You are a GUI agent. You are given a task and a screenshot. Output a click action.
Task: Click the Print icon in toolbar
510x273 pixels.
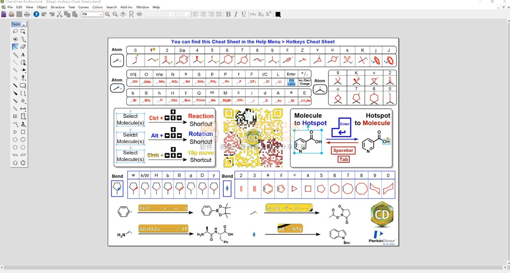pyautogui.click(x=27, y=14)
